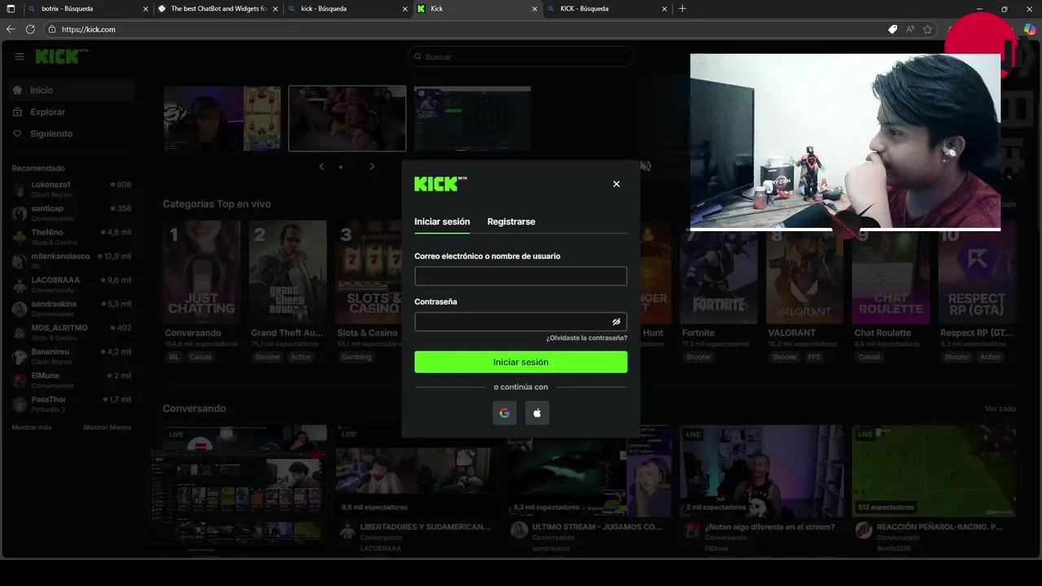Open LACOBRAAA recommended channel
The width and height of the screenshot is (1042, 586).
point(72,284)
